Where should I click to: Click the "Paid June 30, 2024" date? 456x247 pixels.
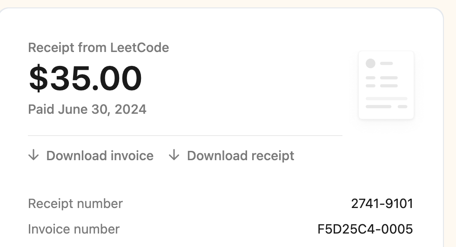coord(87,110)
